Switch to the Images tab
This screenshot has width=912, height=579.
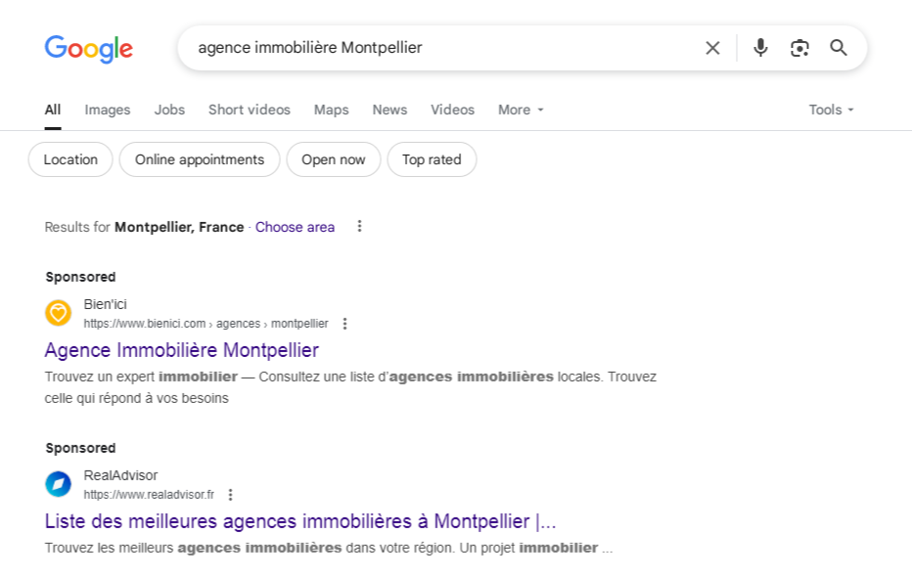click(x=107, y=110)
